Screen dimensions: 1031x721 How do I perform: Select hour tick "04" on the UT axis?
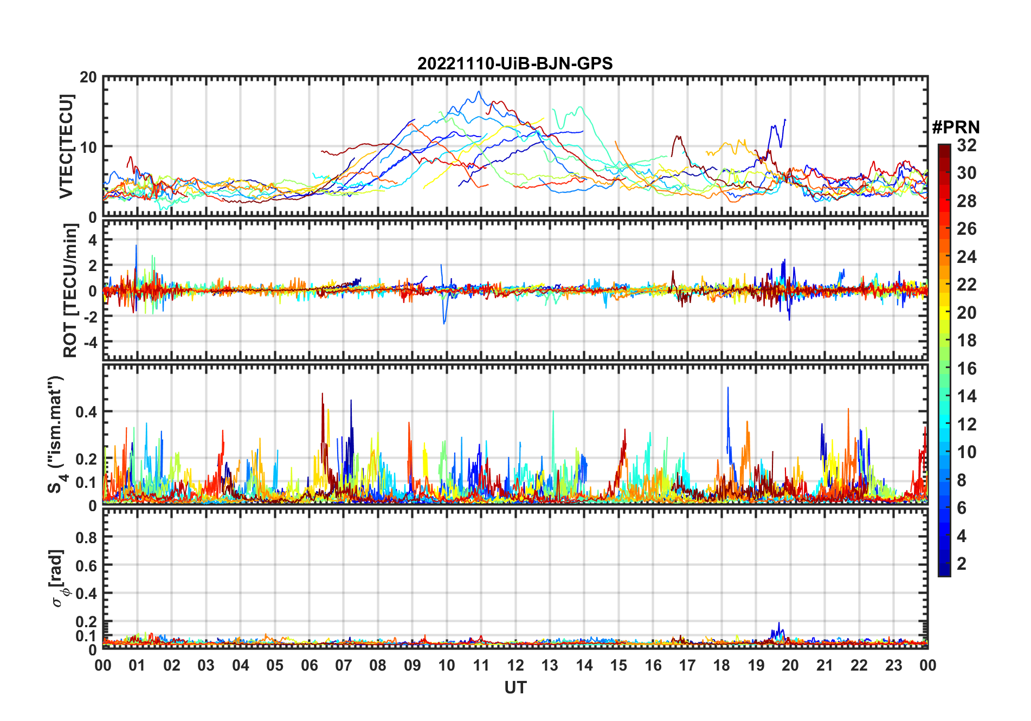coord(241,665)
